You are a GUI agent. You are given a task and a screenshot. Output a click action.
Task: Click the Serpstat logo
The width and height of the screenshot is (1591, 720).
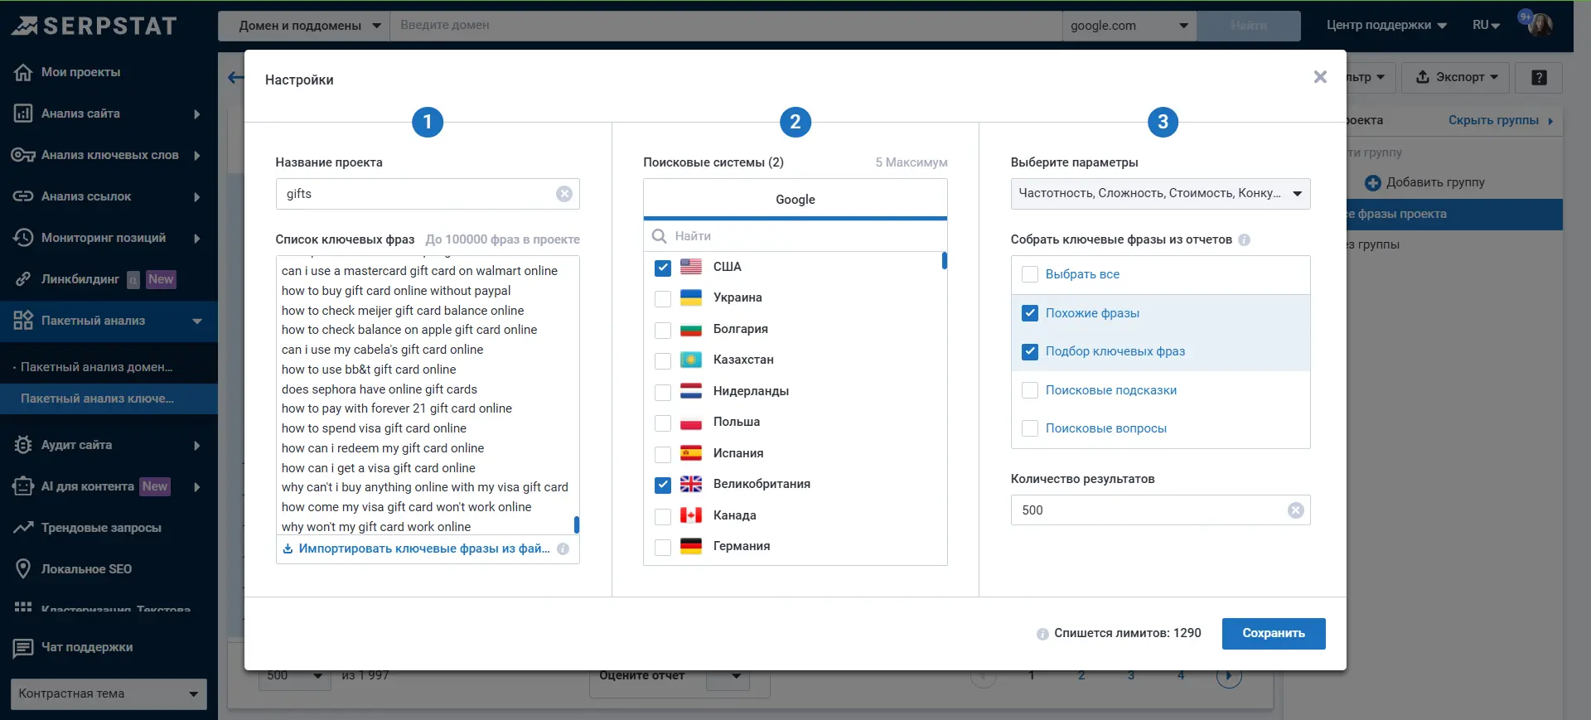[x=94, y=26]
